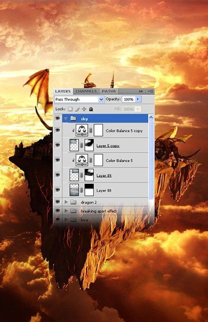Screen dimensions: 208x322
Task: Open the Layers panel options menu
Action: 151,91
